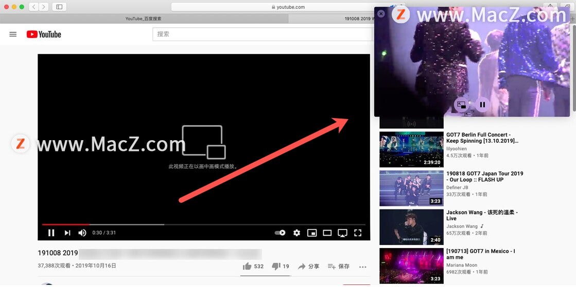Image resolution: width=576 pixels, height=287 pixels.
Task: Open GOT7 Berlin Full Concert thumbnail
Action: coord(411,149)
